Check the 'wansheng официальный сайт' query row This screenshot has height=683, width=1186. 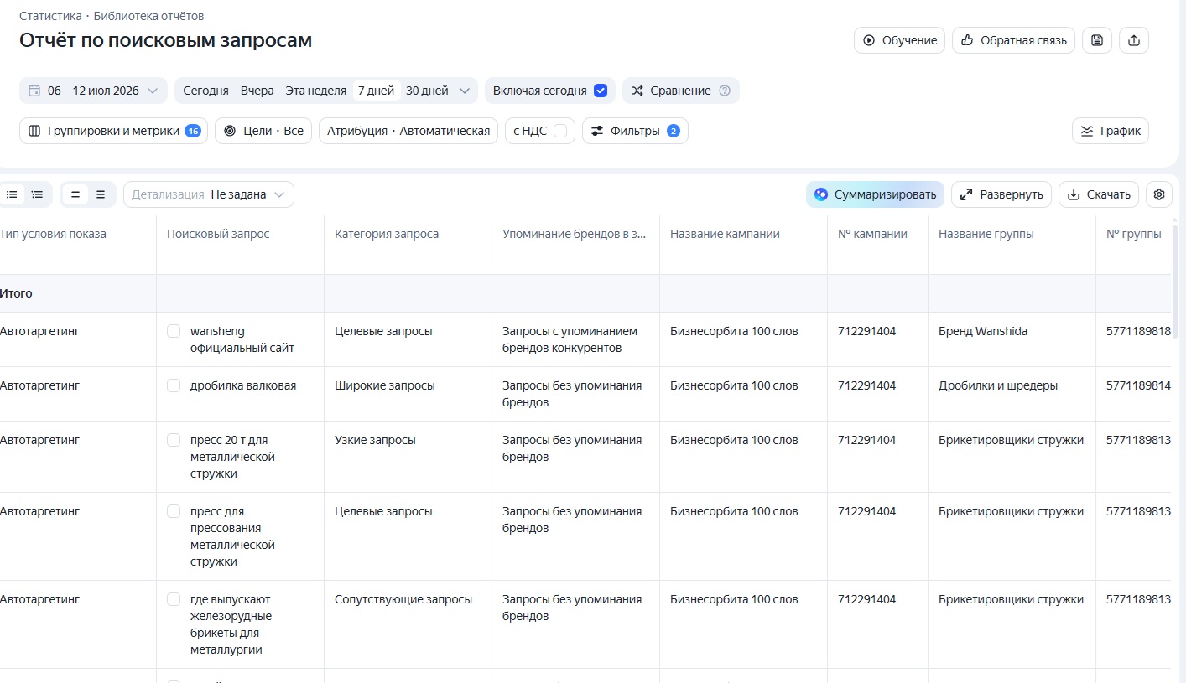click(x=174, y=331)
